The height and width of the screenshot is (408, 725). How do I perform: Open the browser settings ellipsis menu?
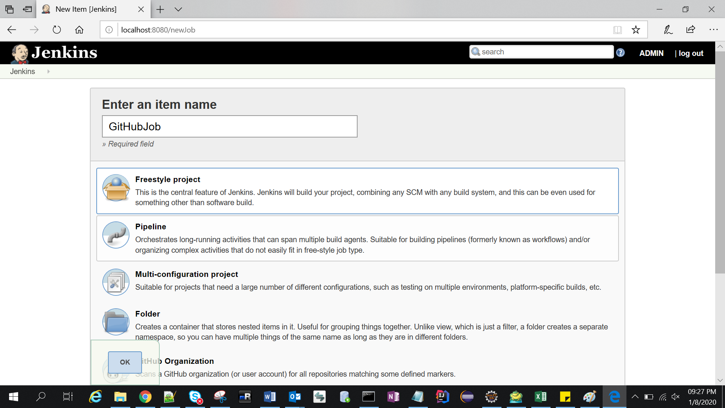(x=713, y=30)
